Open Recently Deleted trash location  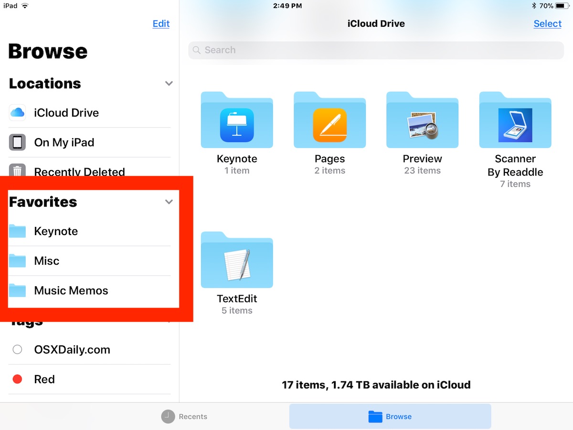point(89,171)
